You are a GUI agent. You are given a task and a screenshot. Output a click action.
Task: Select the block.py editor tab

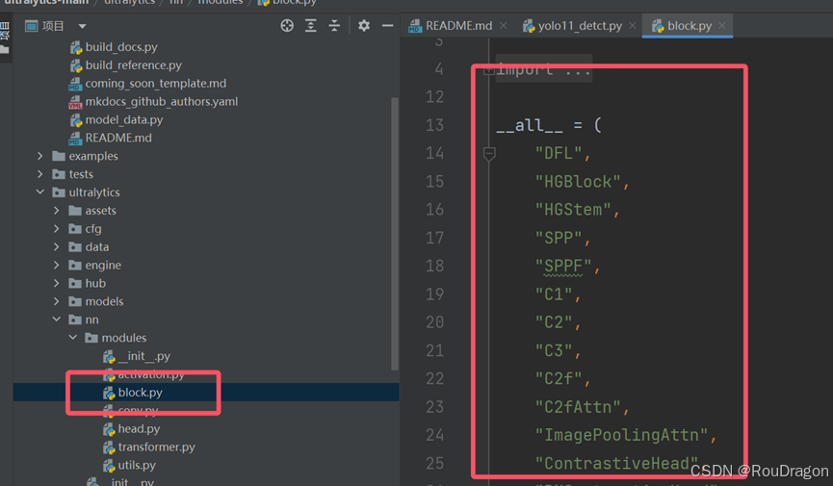point(690,25)
